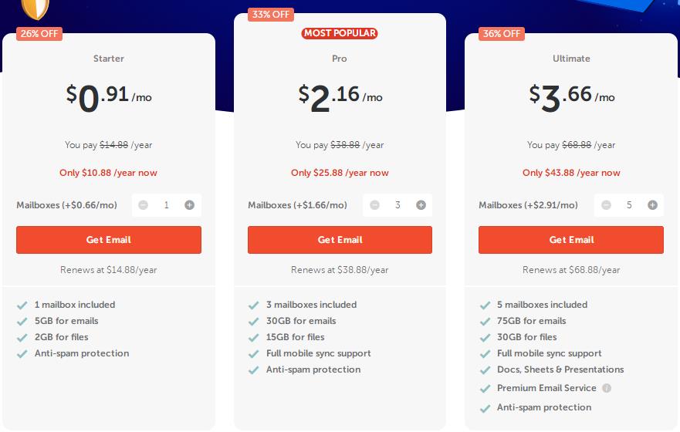
Task: Click the Docs, Sheets & Presentations checkmark
Action: [485, 370]
